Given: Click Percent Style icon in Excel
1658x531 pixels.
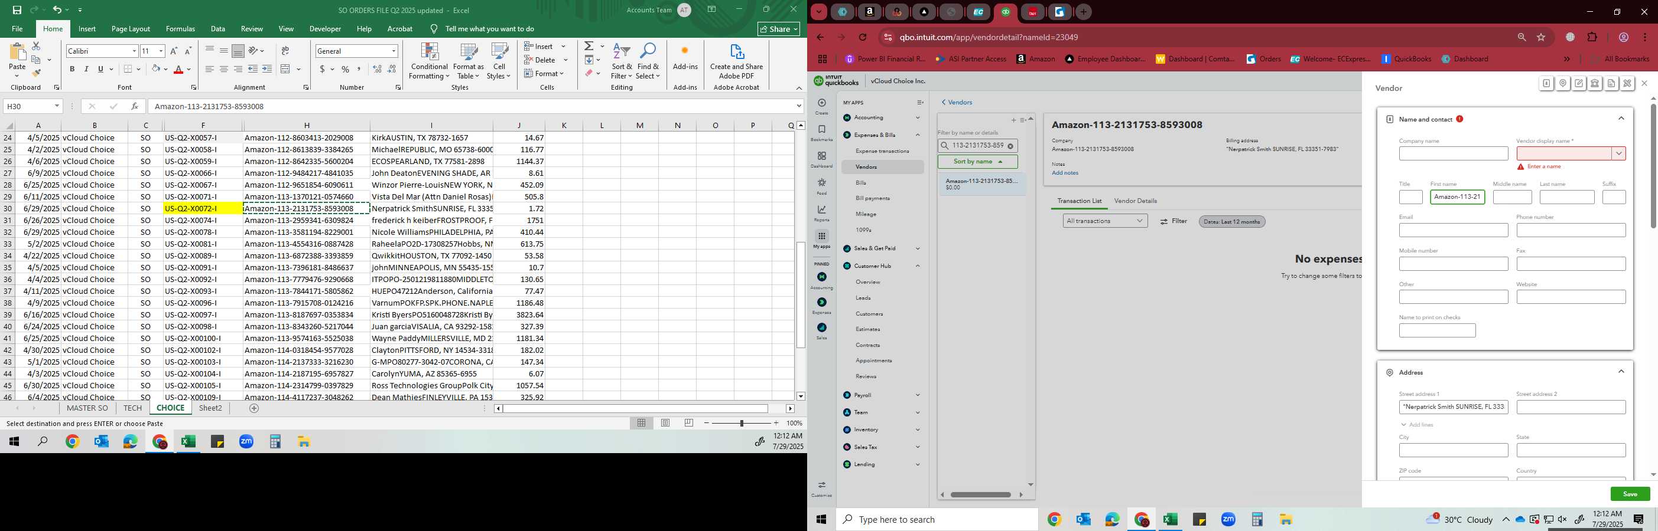Looking at the screenshot, I should point(346,70).
